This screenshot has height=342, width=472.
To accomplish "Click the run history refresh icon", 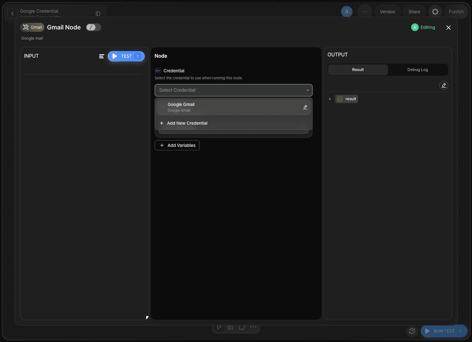I will tap(412, 331).
